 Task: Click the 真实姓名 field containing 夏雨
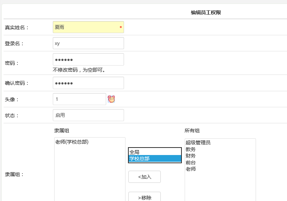88,27
